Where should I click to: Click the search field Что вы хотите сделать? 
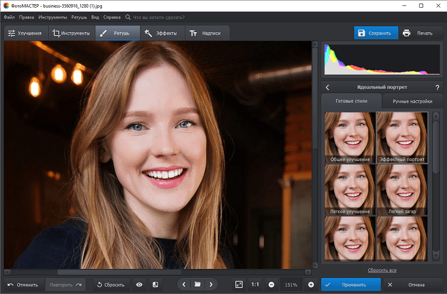158,18
